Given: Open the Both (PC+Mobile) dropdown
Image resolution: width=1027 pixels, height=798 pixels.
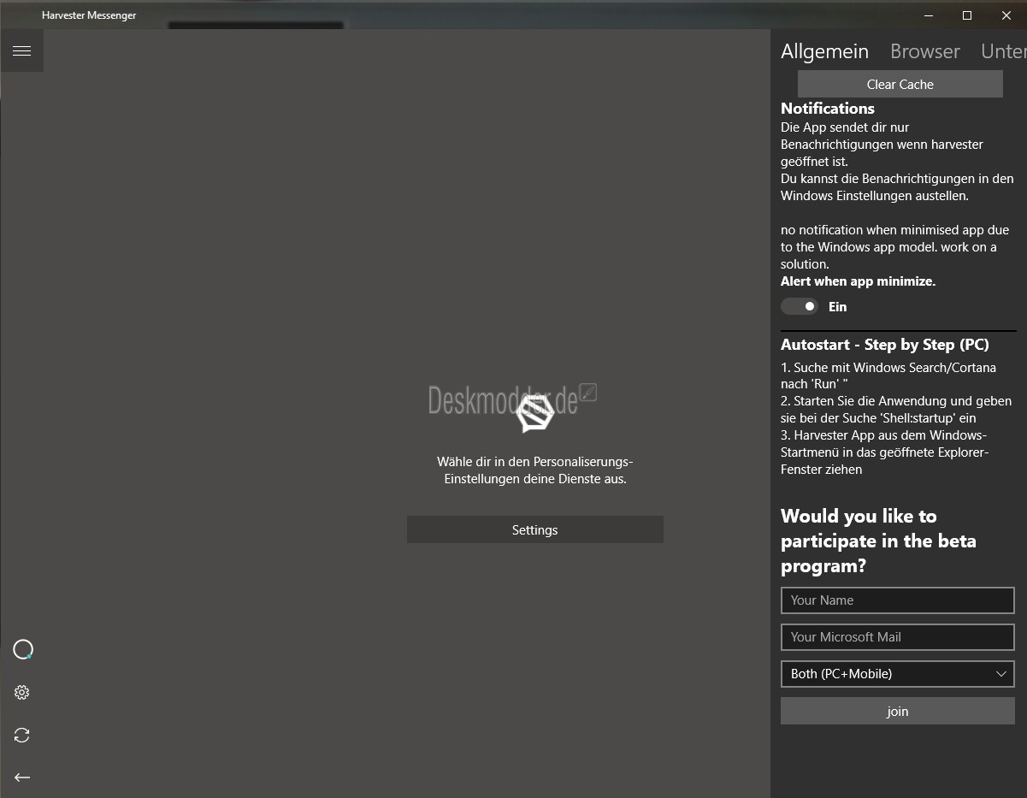Looking at the screenshot, I should click(898, 674).
